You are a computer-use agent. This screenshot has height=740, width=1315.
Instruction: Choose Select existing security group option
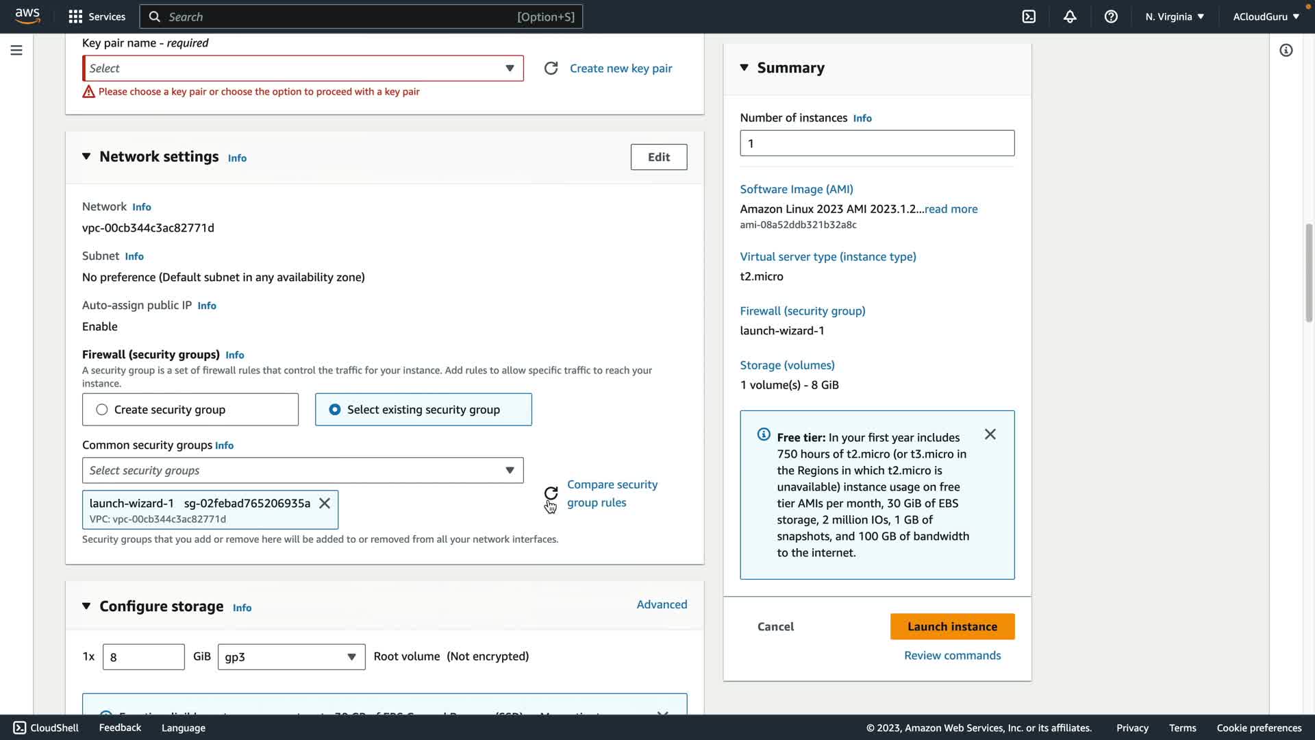(335, 410)
